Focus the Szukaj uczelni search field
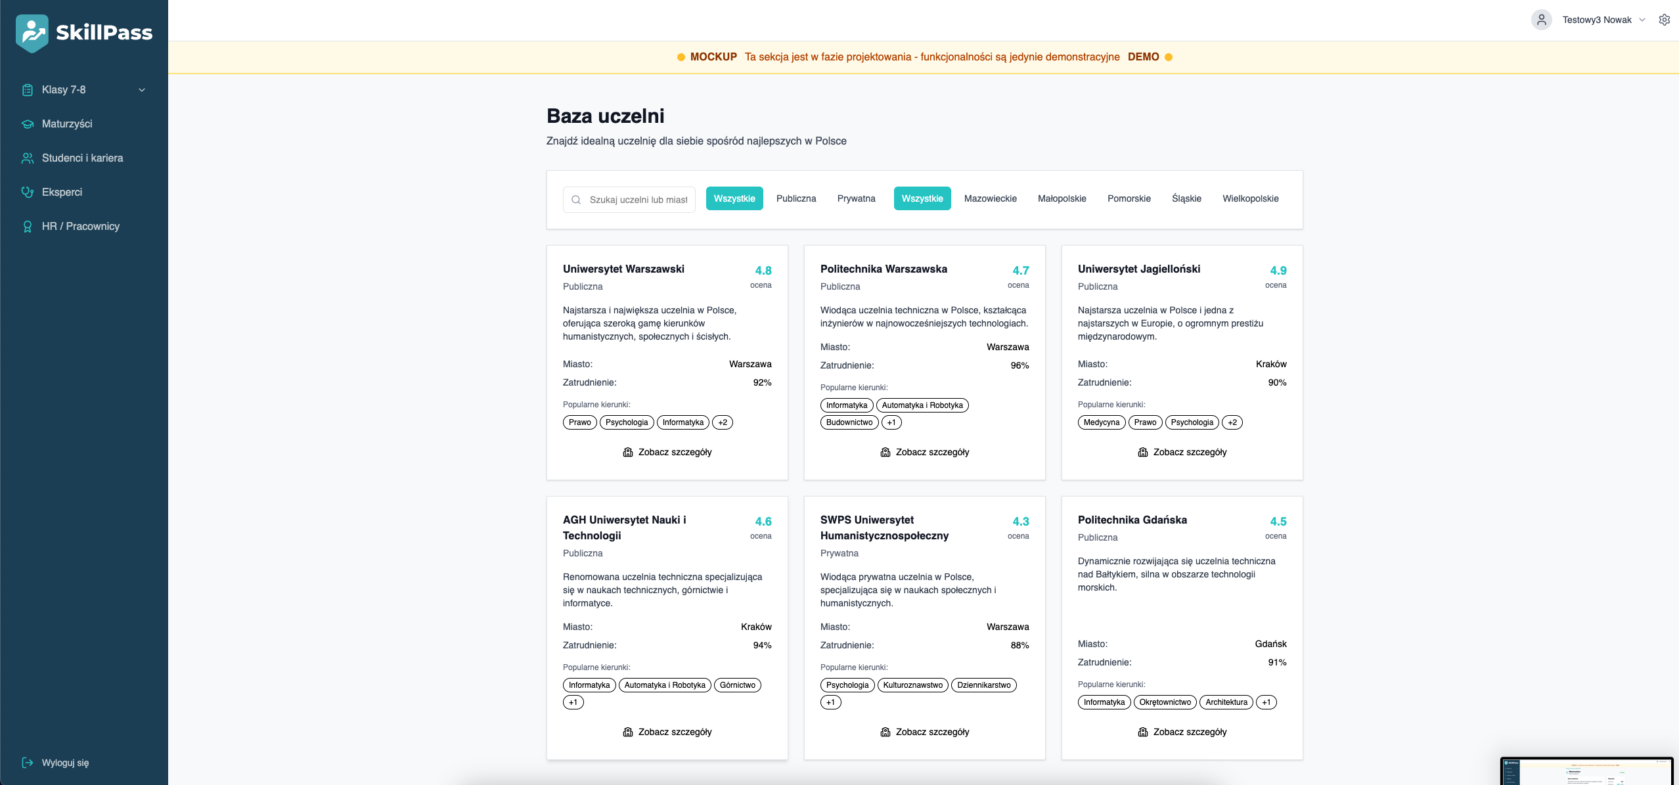 pyautogui.click(x=629, y=200)
